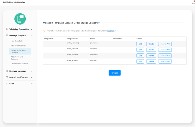Open the Read more link
Screen dimensions: 195x127
[111, 31]
